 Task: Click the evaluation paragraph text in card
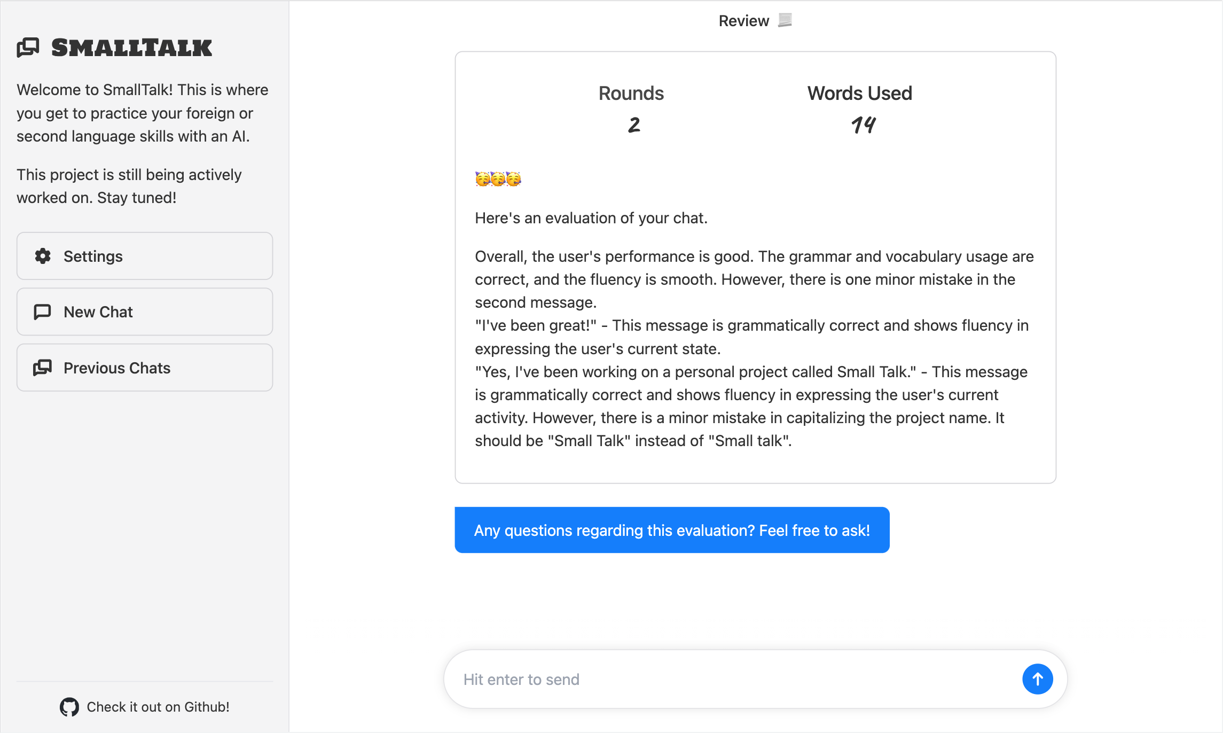(x=754, y=348)
